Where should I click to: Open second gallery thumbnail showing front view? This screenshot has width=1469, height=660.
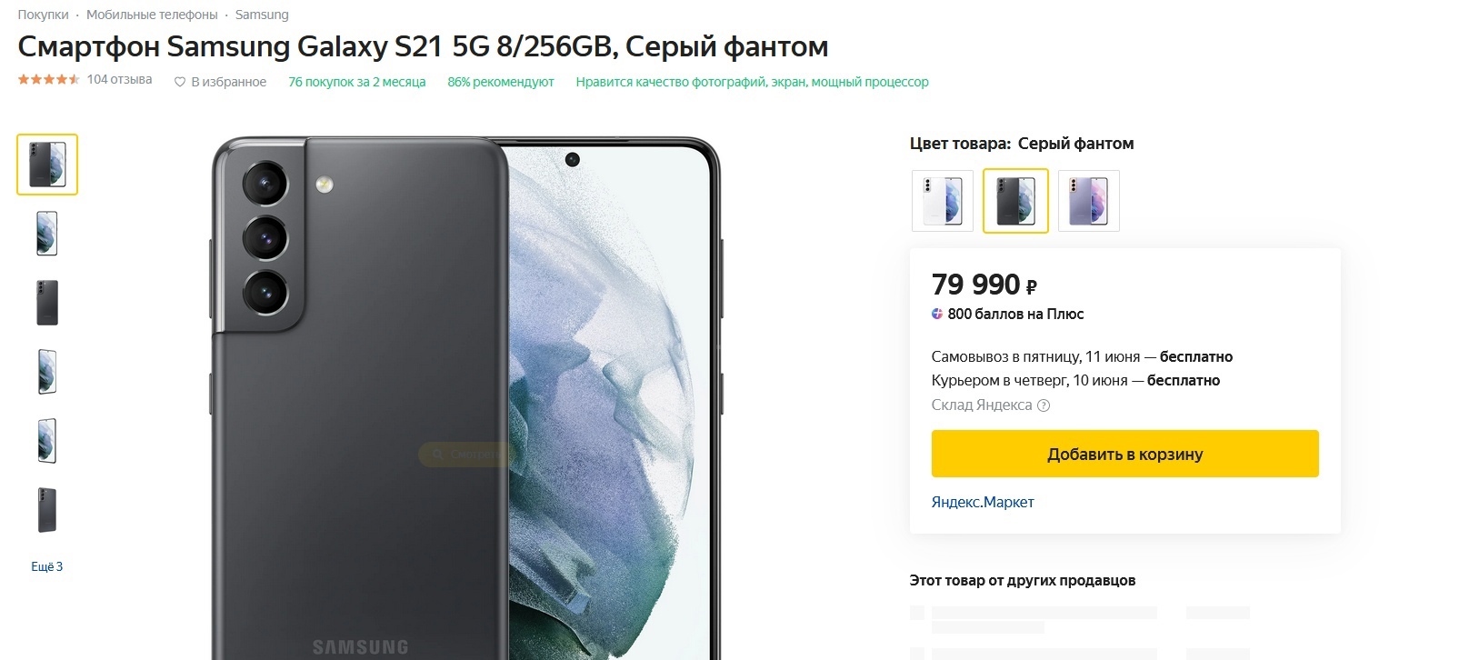point(47,234)
